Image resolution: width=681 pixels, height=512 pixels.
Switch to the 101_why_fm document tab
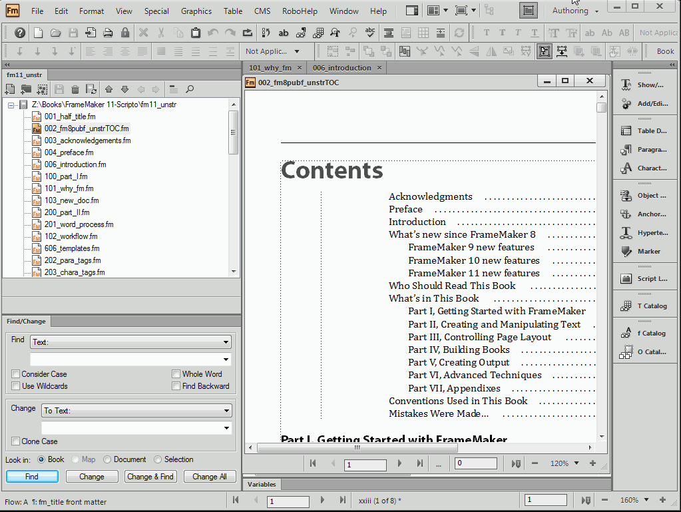tap(270, 68)
